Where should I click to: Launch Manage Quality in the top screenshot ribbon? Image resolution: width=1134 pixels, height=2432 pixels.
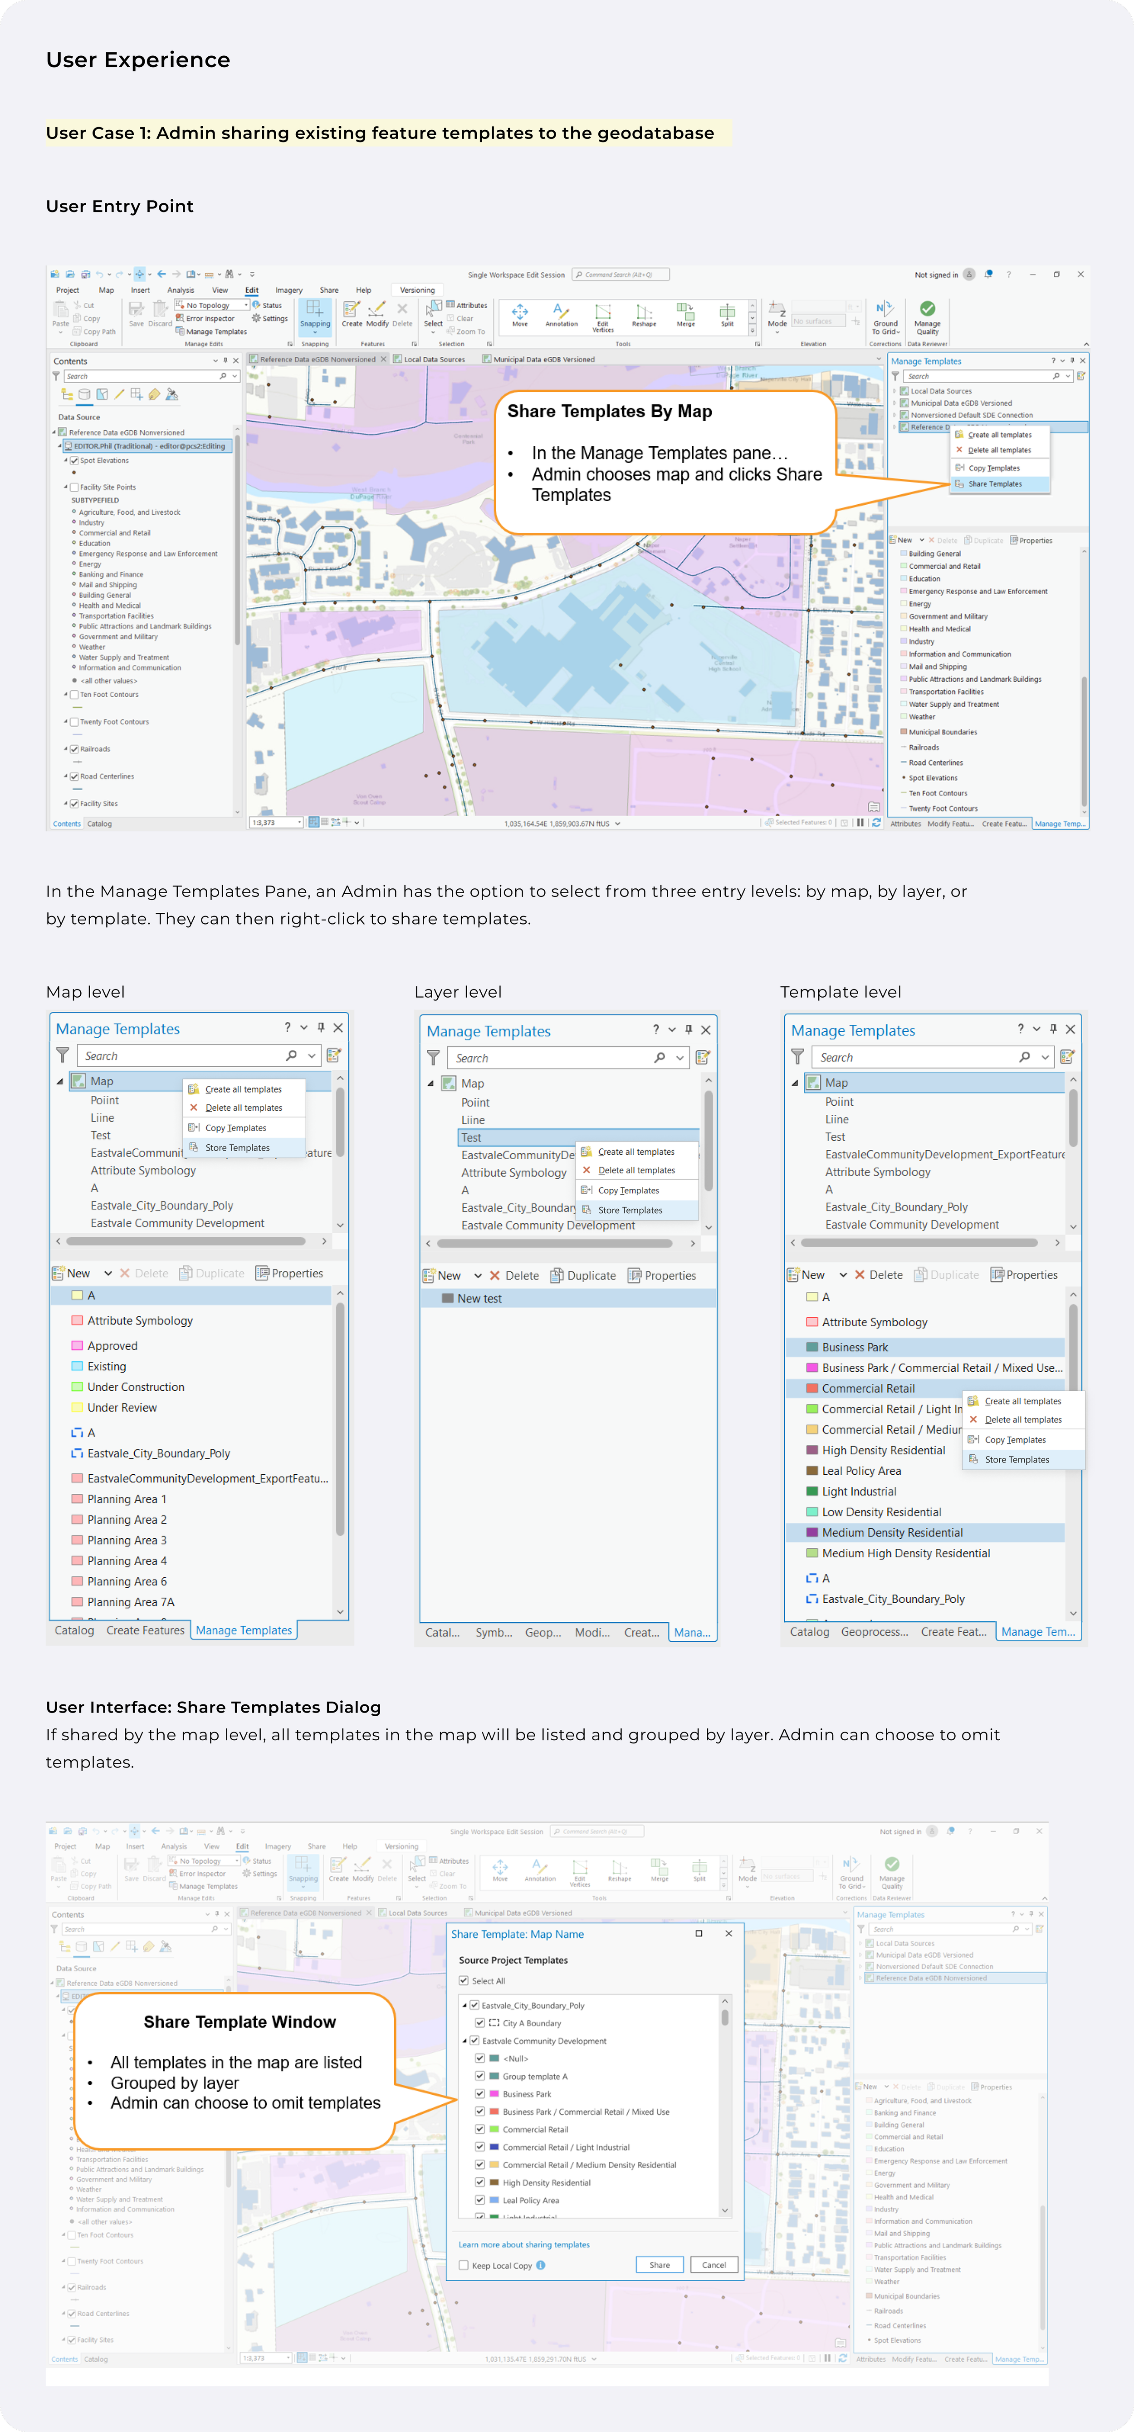click(x=928, y=318)
